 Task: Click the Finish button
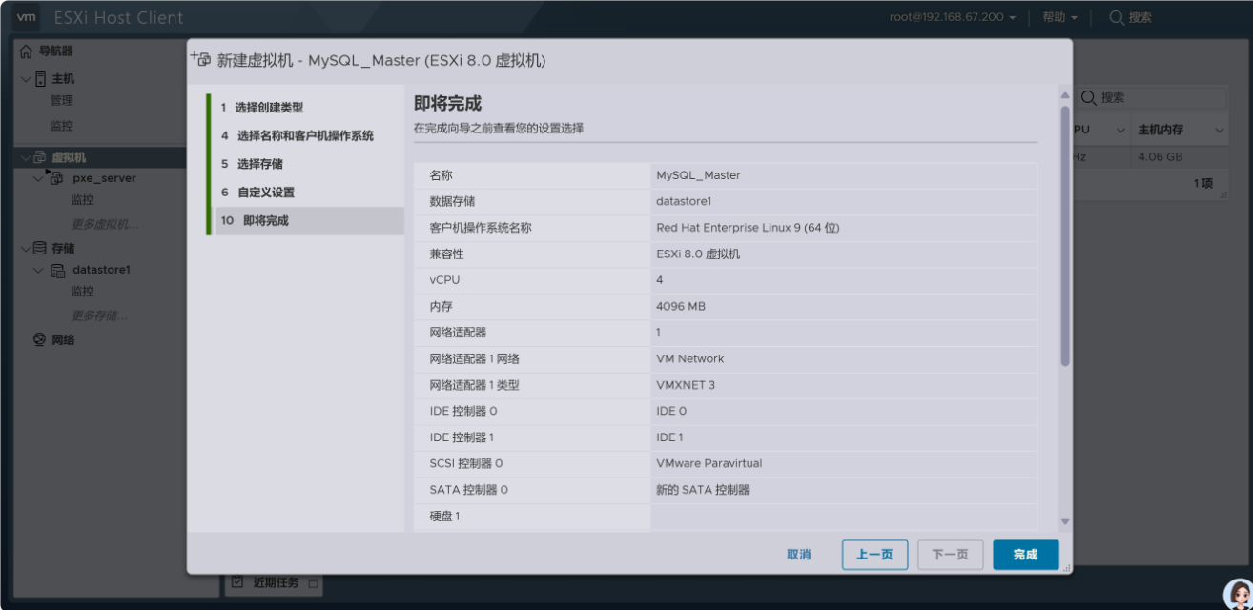[x=1026, y=555]
